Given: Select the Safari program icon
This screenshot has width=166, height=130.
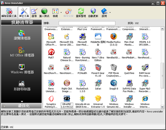Looking at the screenshot, I should [98, 85].
